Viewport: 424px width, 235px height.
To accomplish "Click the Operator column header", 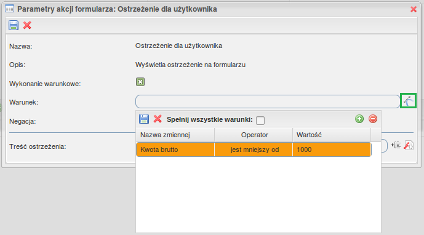I will click(254, 135).
